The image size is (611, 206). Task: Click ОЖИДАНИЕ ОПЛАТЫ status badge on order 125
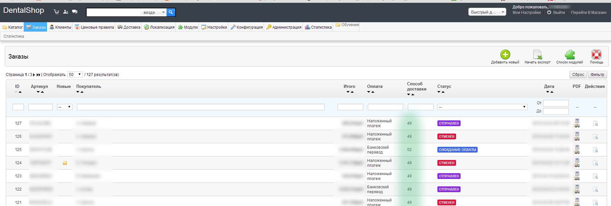(x=457, y=150)
